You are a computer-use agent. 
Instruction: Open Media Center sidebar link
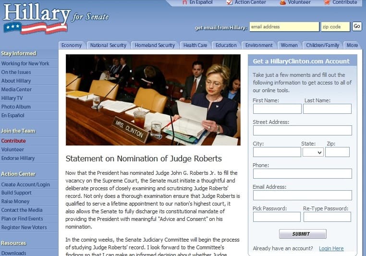(x=16, y=89)
